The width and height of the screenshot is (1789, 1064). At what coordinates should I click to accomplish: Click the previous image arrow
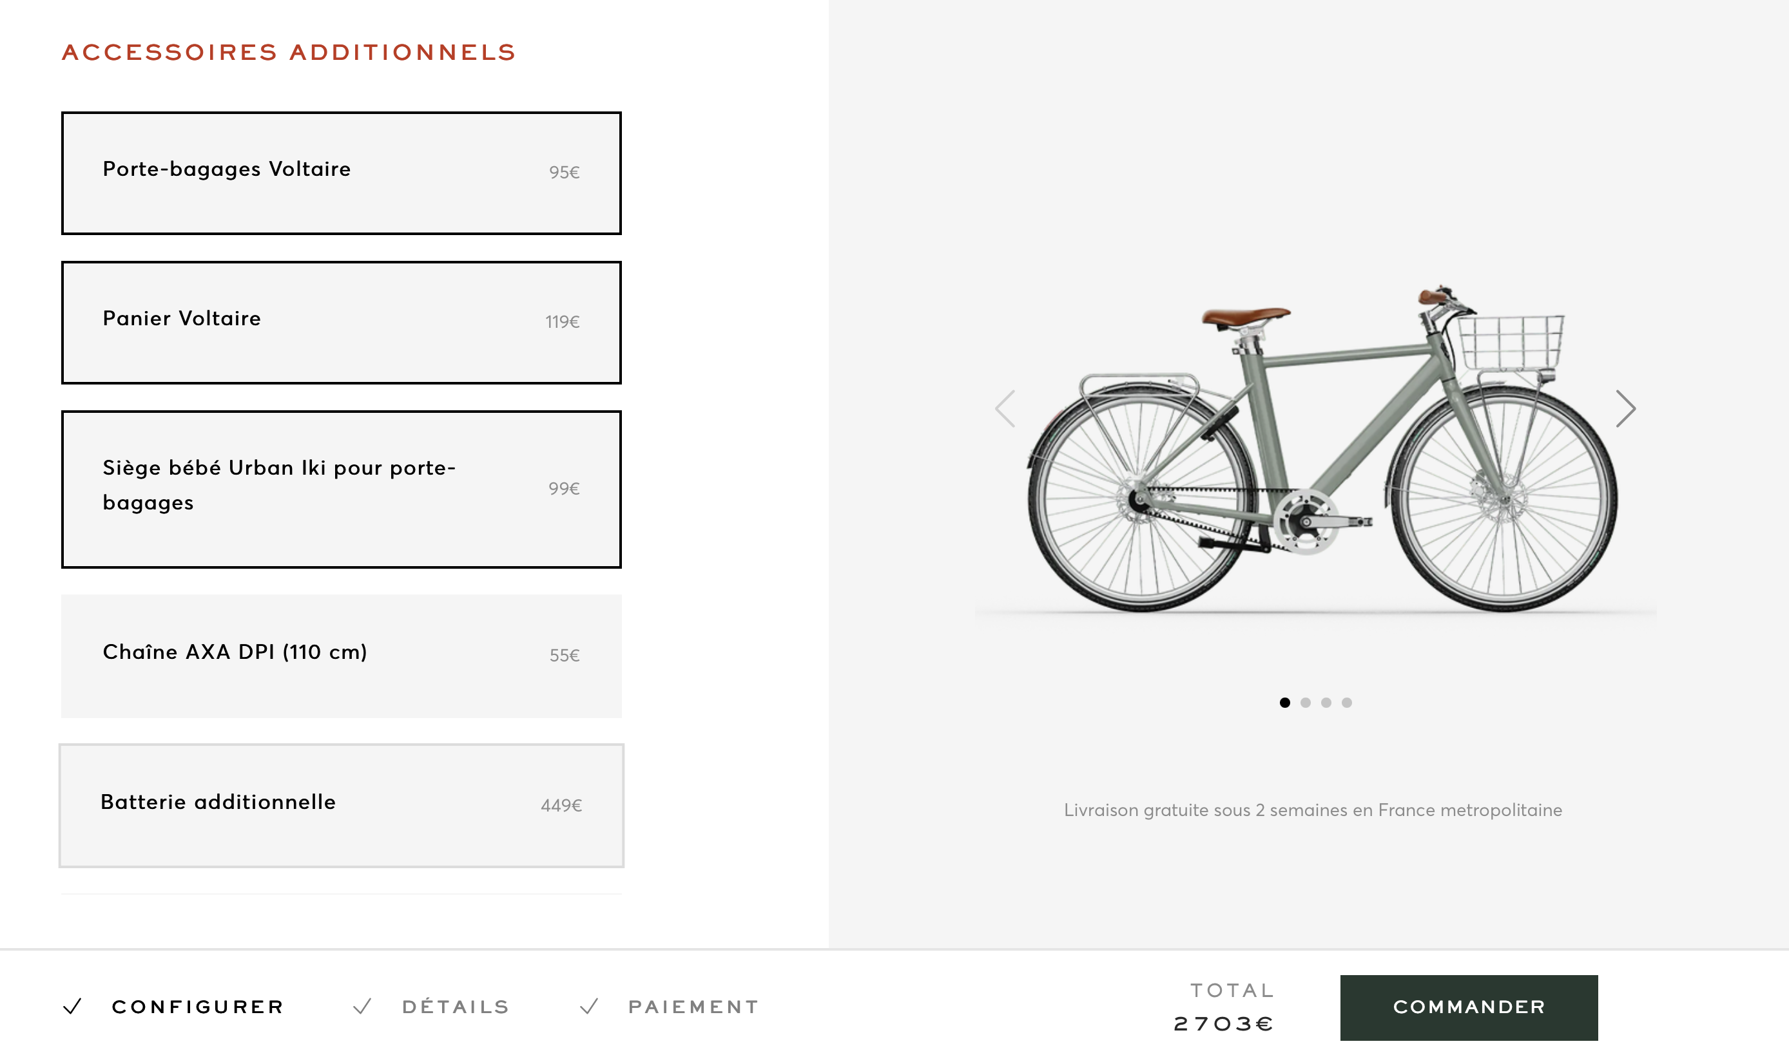(1006, 409)
